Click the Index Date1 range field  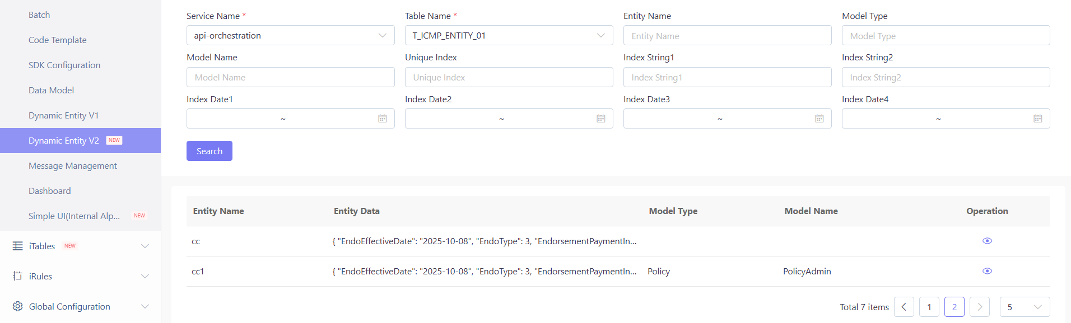291,118
